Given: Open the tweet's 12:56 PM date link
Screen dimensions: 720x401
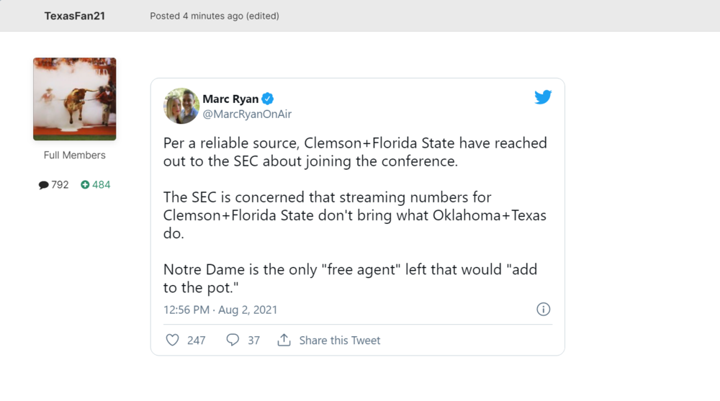Looking at the screenshot, I should click(x=220, y=310).
